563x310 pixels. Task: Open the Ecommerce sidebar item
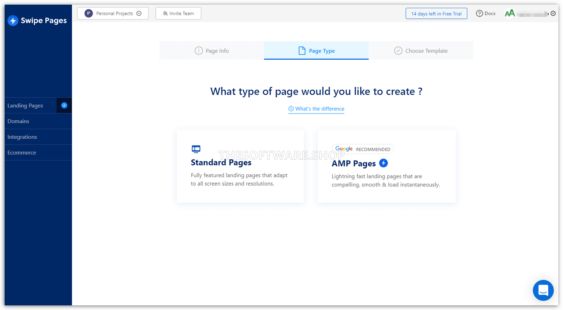point(22,153)
